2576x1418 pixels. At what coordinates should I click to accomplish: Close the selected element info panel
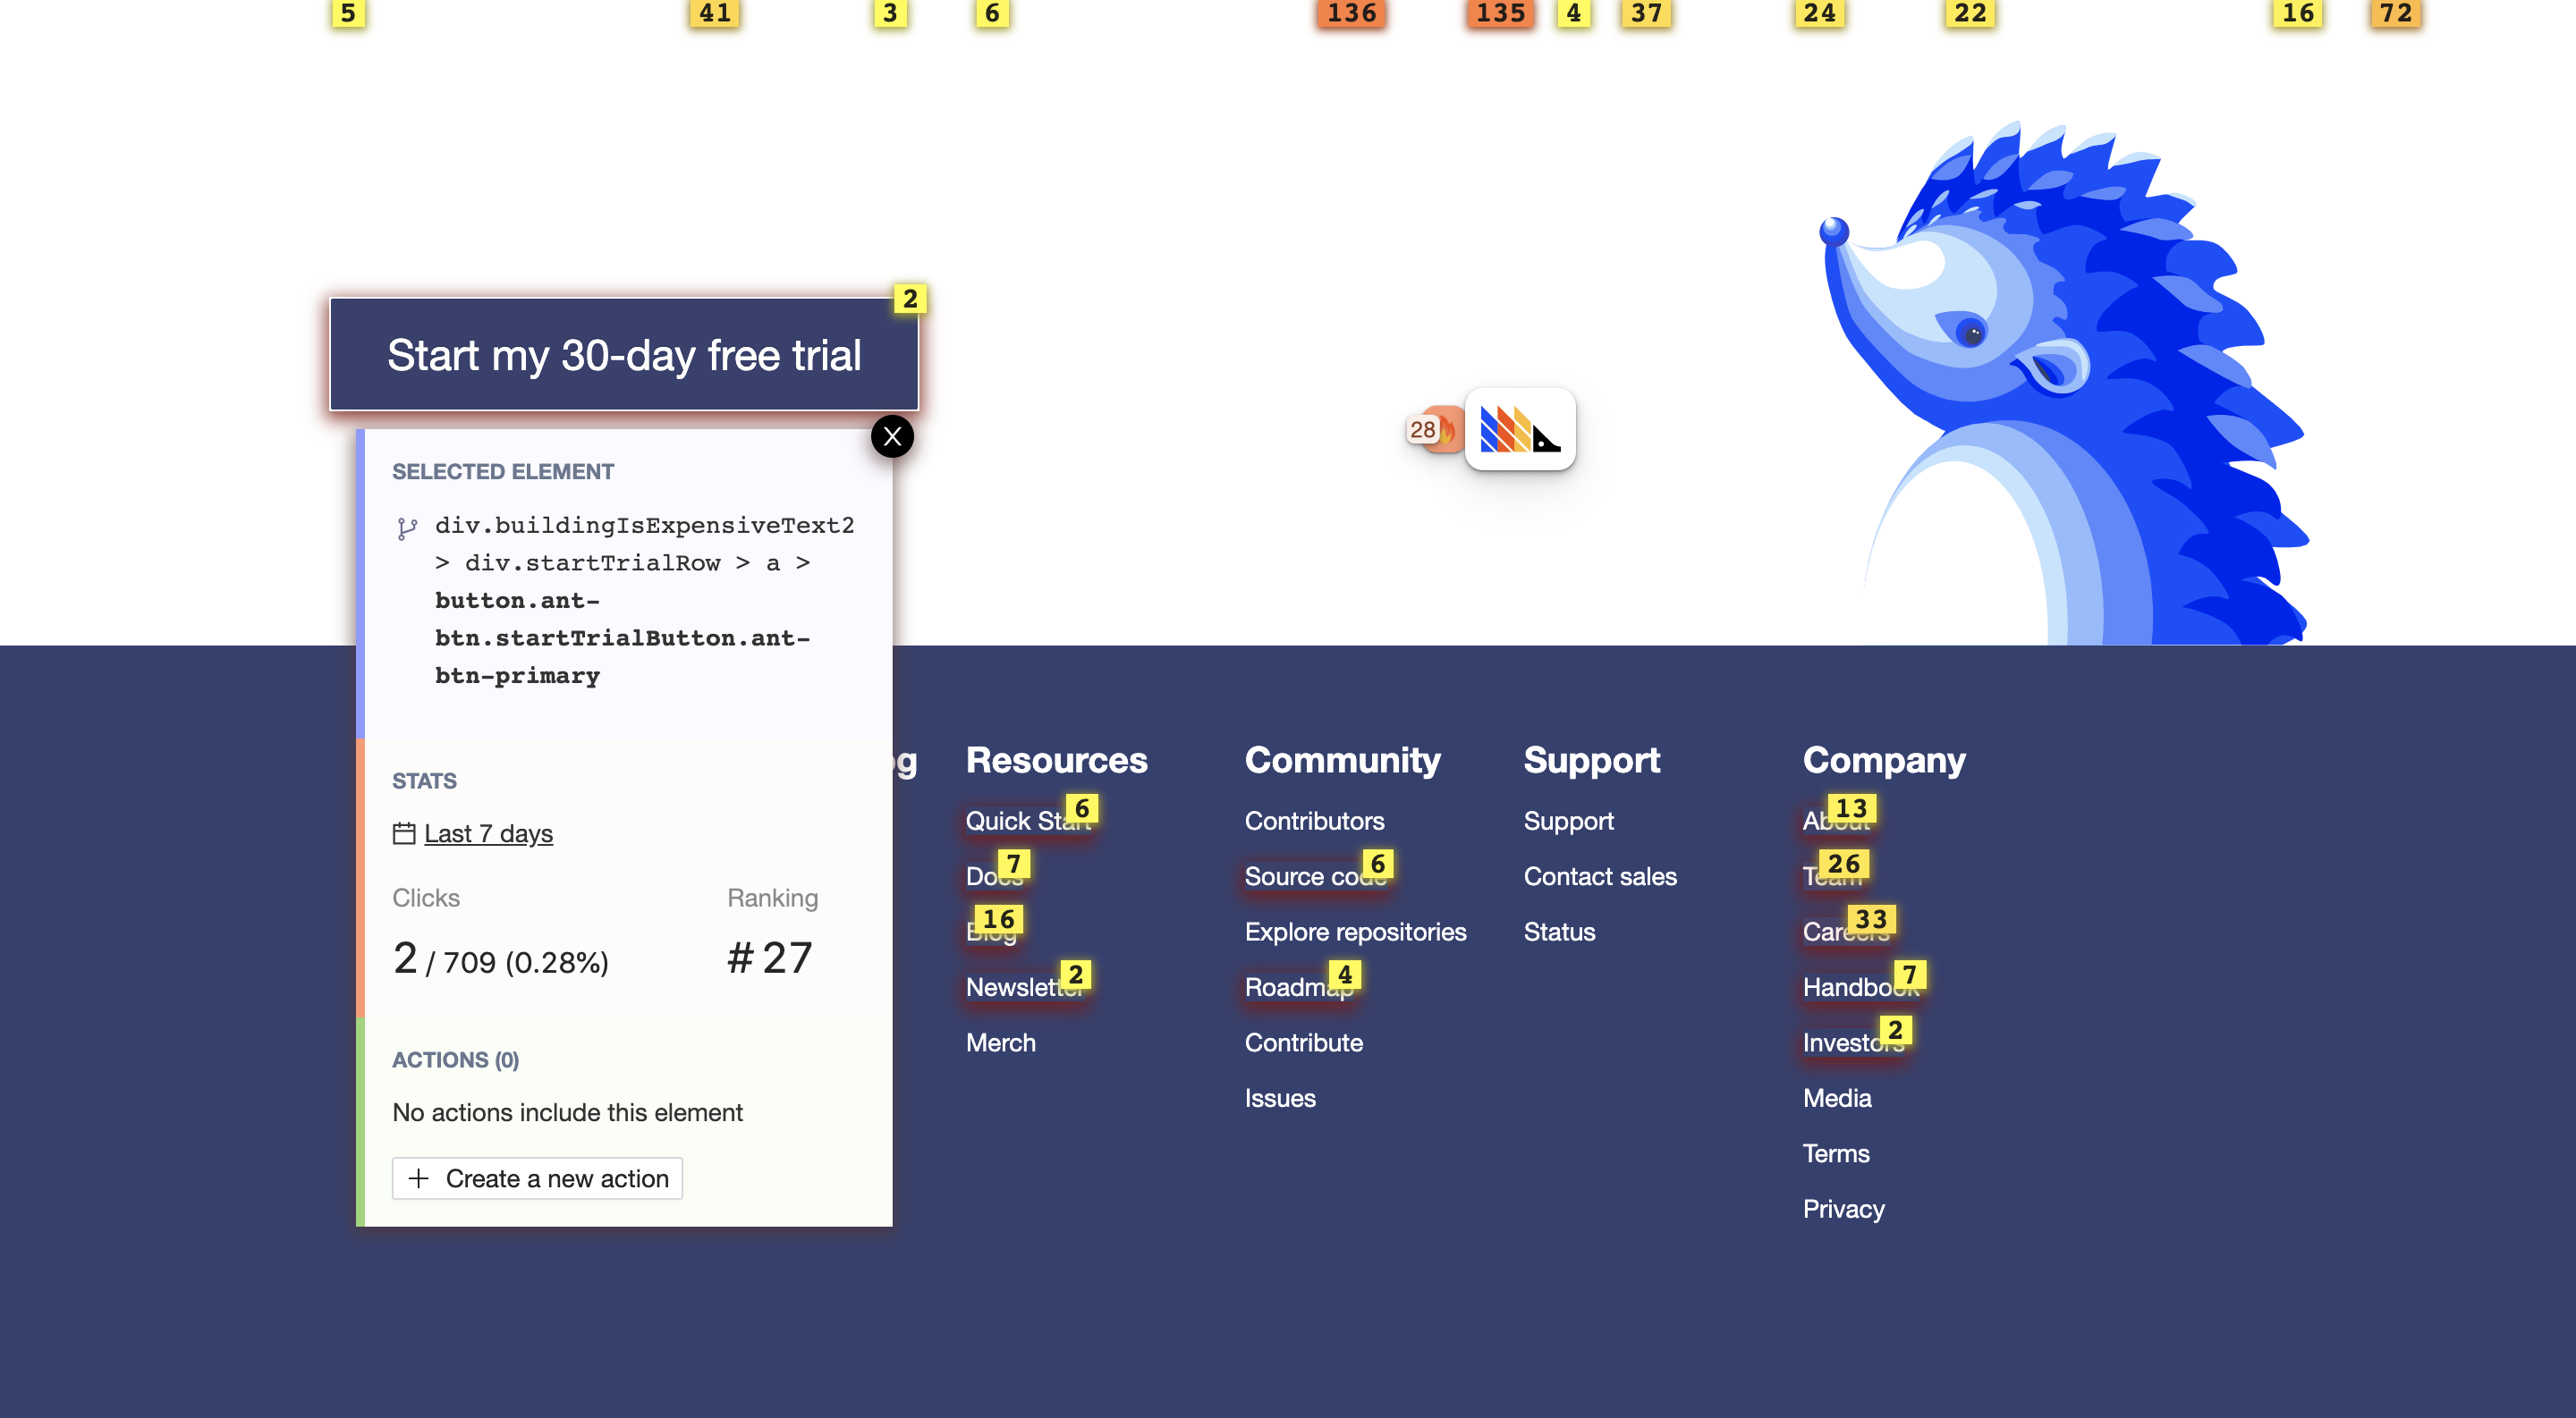[x=892, y=436]
